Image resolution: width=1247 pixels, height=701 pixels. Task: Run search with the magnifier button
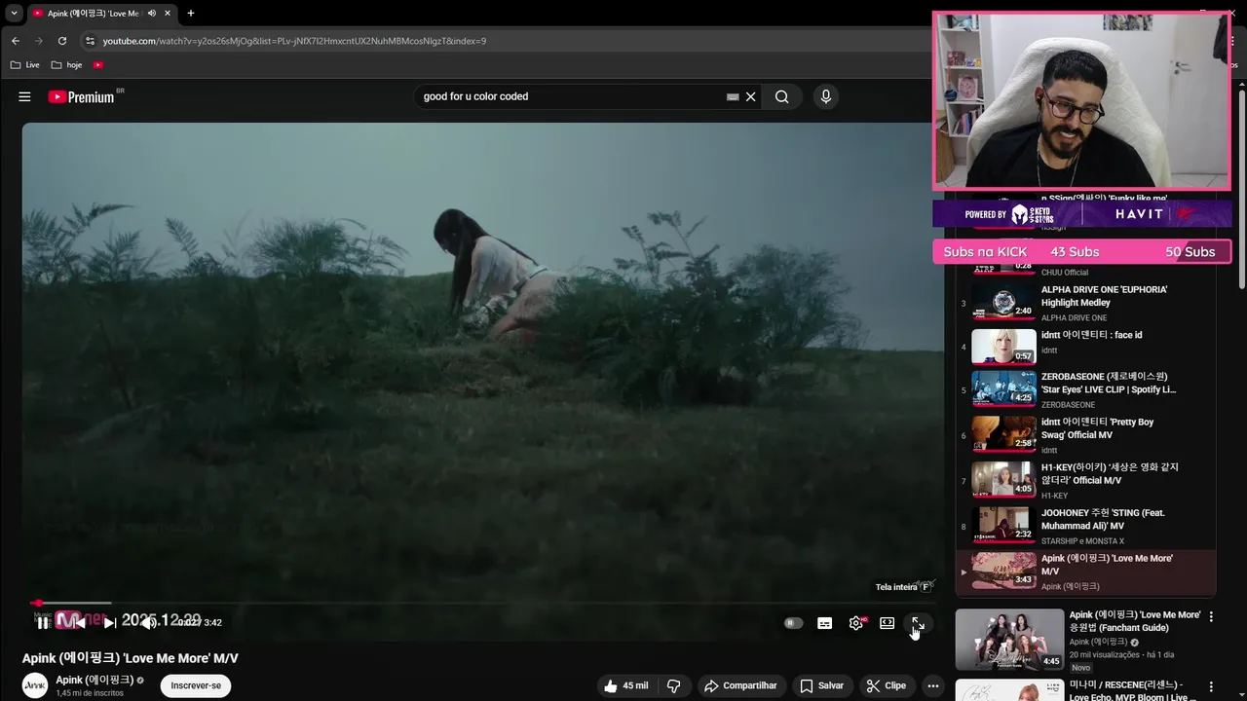(x=781, y=96)
